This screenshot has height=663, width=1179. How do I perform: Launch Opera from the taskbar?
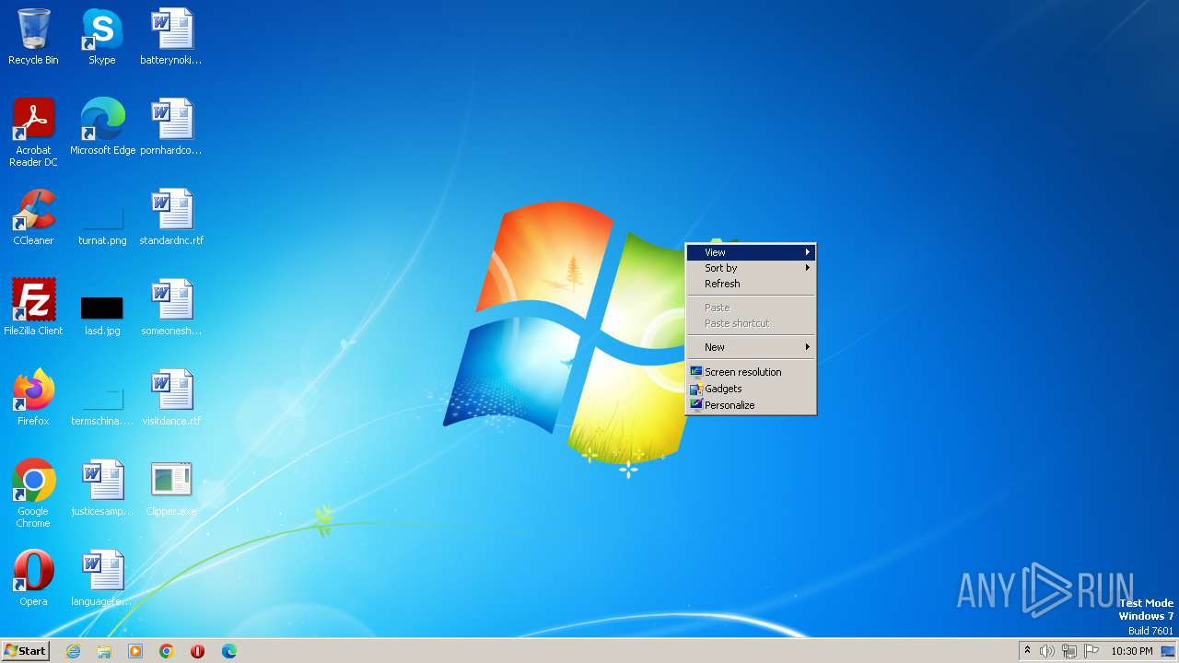coord(198,651)
